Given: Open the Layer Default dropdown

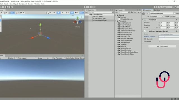Looking at the screenshot, I should point(174,16).
